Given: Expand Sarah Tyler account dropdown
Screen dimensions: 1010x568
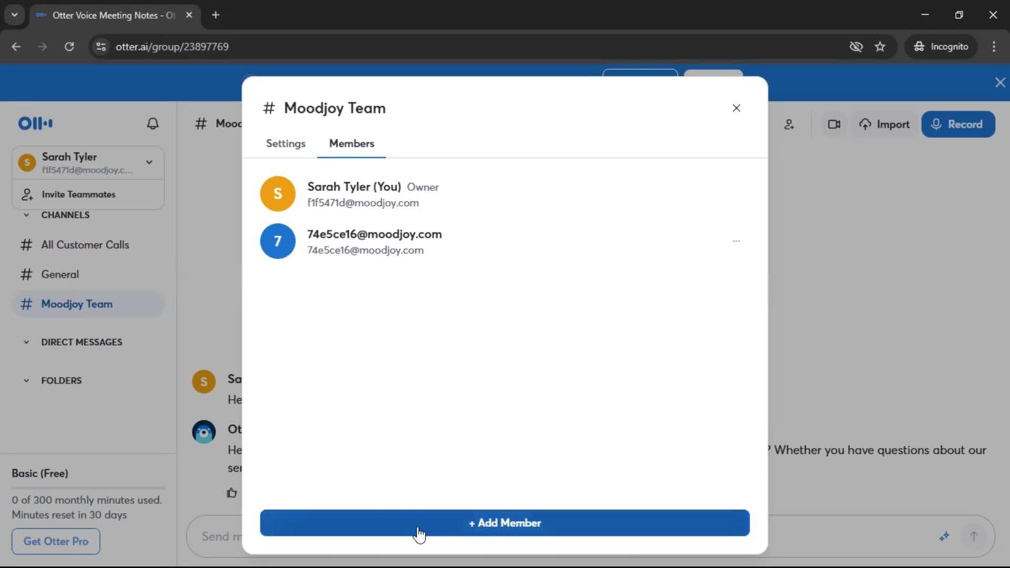Looking at the screenshot, I should tap(149, 162).
